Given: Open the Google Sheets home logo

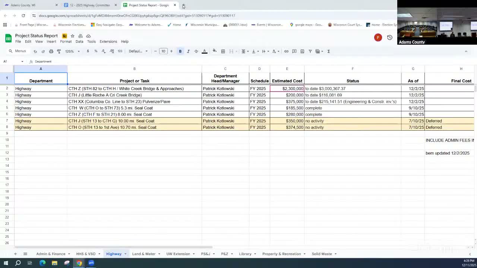Looking at the screenshot, I should pyautogui.click(x=8, y=38).
